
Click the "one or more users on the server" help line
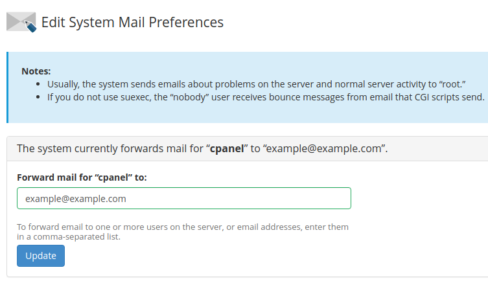[x=183, y=227]
